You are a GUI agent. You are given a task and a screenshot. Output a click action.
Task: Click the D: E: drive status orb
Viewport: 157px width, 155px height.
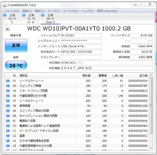(24, 15)
